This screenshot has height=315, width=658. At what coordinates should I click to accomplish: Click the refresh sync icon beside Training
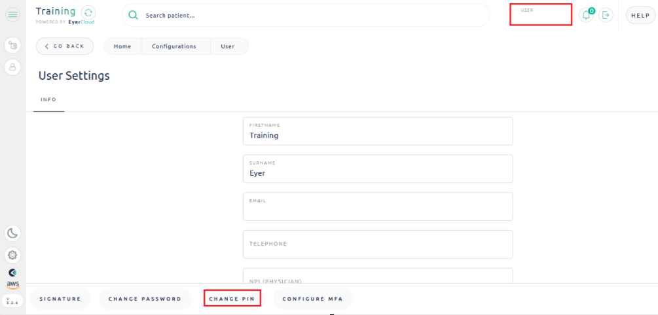(x=88, y=12)
